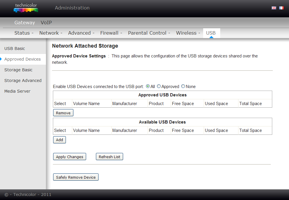Open Storage Basic in the sidebar
Image resolution: width=289 pixels, height=200 pixels.
(x=18, y=70)
